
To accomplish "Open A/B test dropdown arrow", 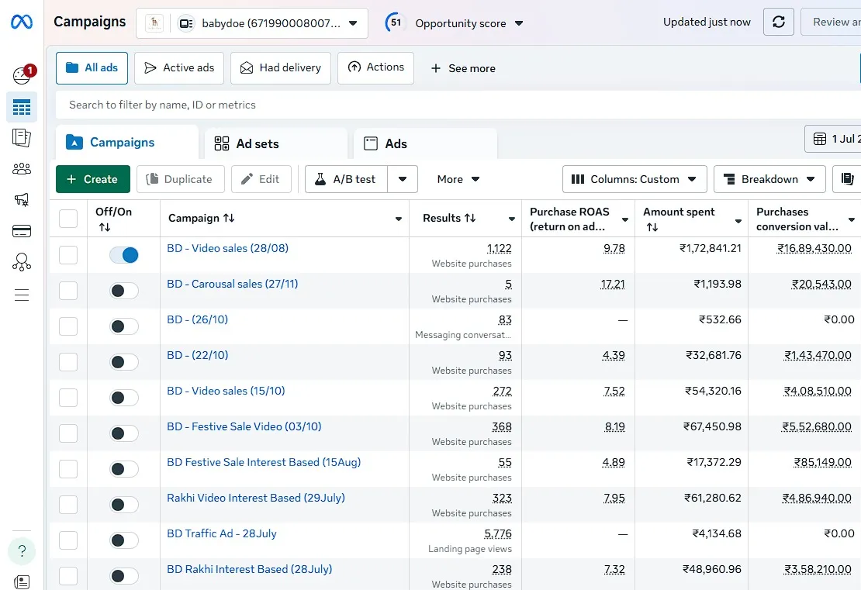I will [x=403, y=179].
